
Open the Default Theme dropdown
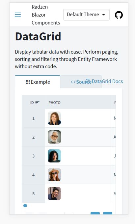pyautogui.click(x=86, y=15)
